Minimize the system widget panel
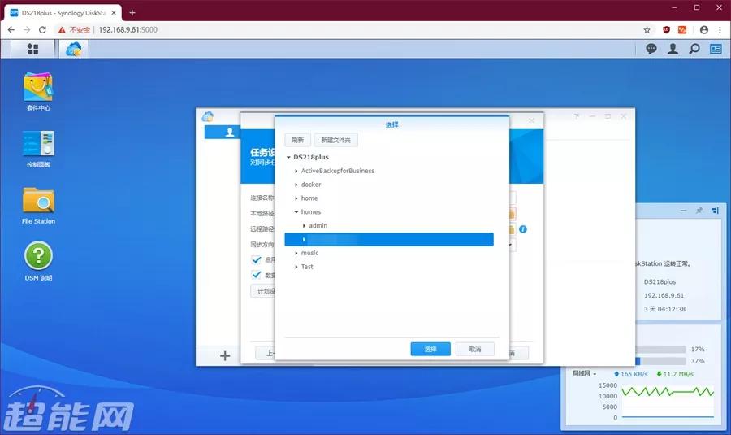The height and width of the screenshot is (435, 731). pos(683,211)
